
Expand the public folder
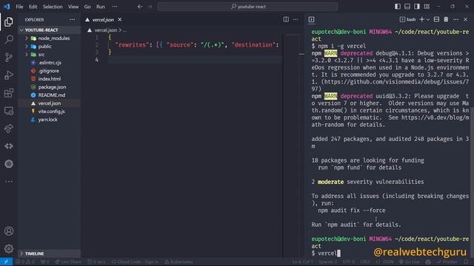tap(50, 47)
